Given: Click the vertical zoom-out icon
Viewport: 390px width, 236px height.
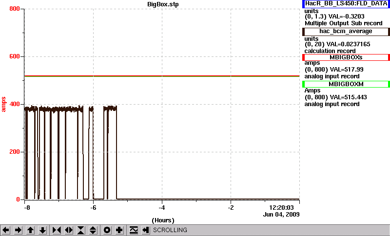Looking at the screenshot, I should click(93, 230).
